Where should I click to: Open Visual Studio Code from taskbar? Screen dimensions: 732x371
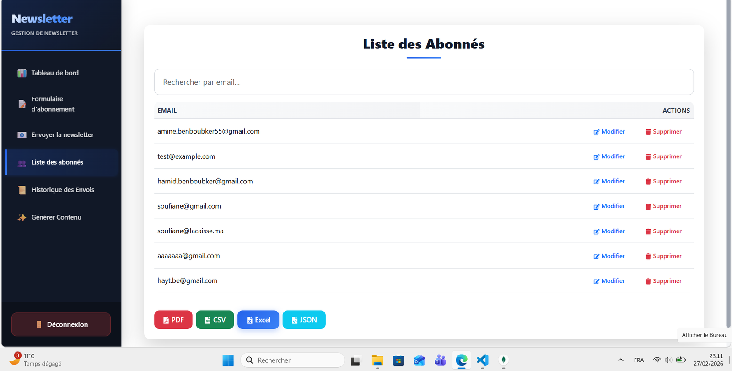(482, 360)
